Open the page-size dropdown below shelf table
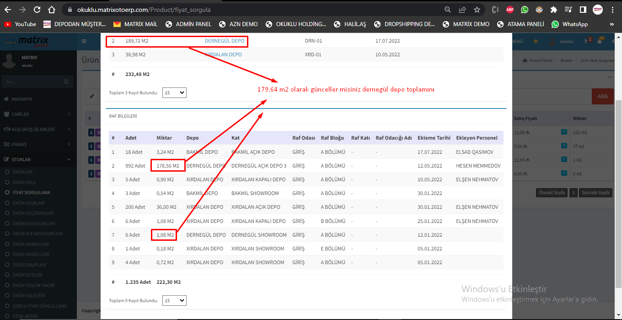Screen dimensions: 622x320 (x=175, y=301)
